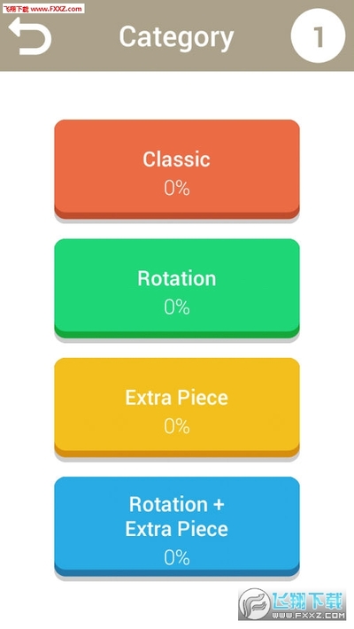Click the white circle number 1 badge
The height and width of the screenshot is (629, 354).
click(318, 36)
